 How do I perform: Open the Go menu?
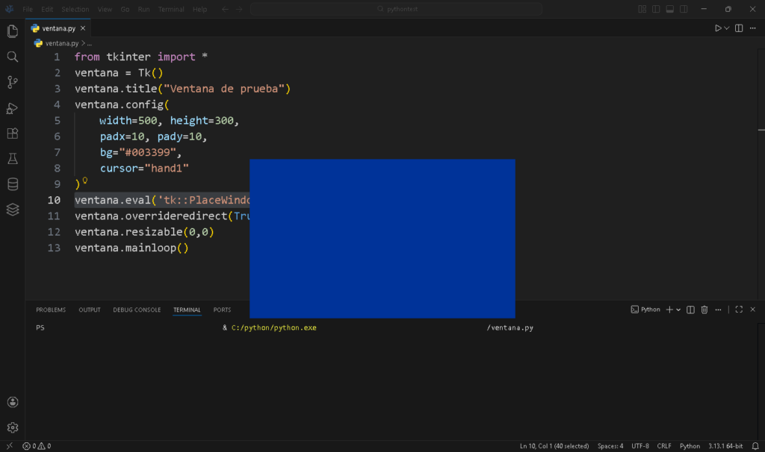(x=125, y=9)
